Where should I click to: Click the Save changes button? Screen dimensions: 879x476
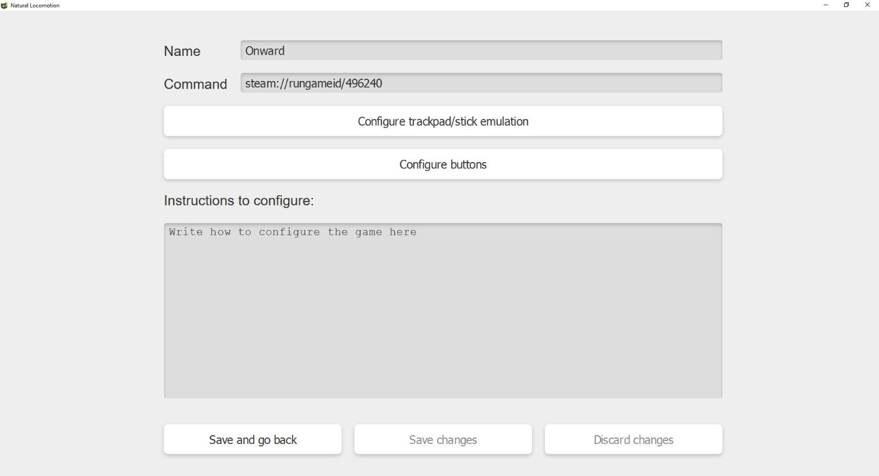pos(443,439)
